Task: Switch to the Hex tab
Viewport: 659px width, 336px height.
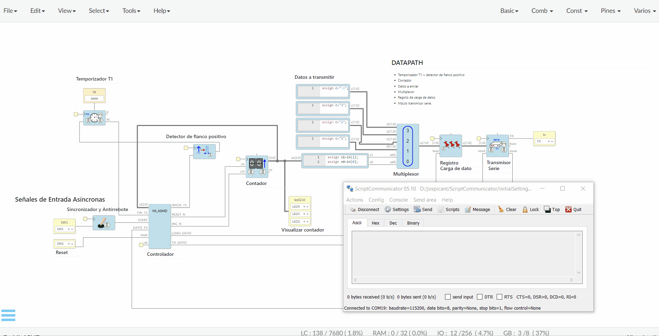Action: tap(375, 223)
